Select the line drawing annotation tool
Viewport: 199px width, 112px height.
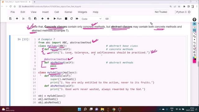coord(194,33)
